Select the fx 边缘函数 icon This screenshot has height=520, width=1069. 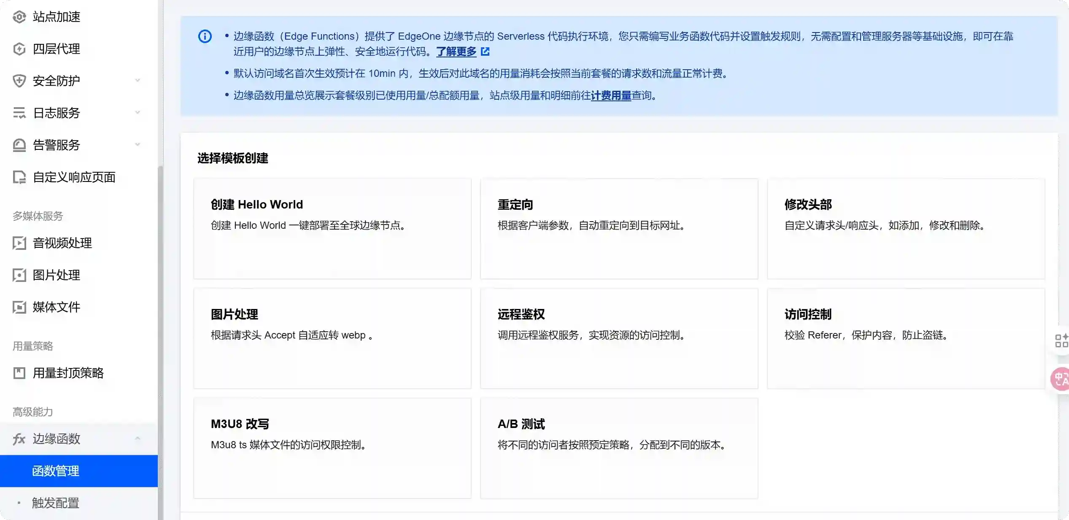click(x=19, y=439)
